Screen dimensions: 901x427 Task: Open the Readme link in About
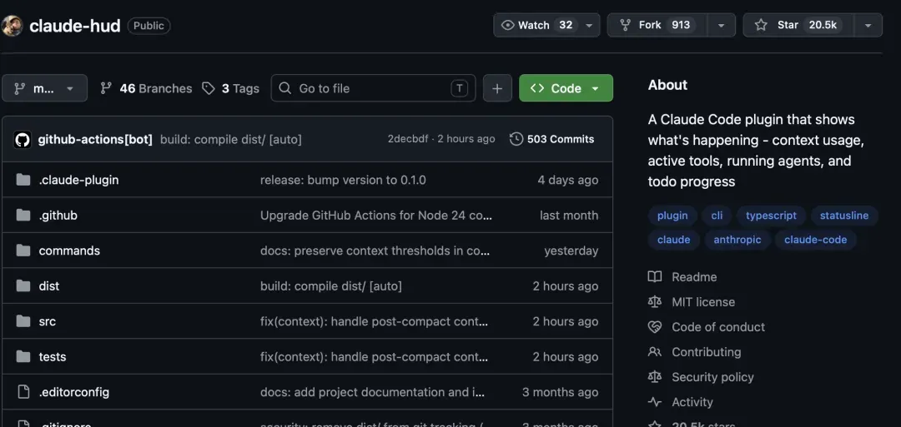point(694,277)
